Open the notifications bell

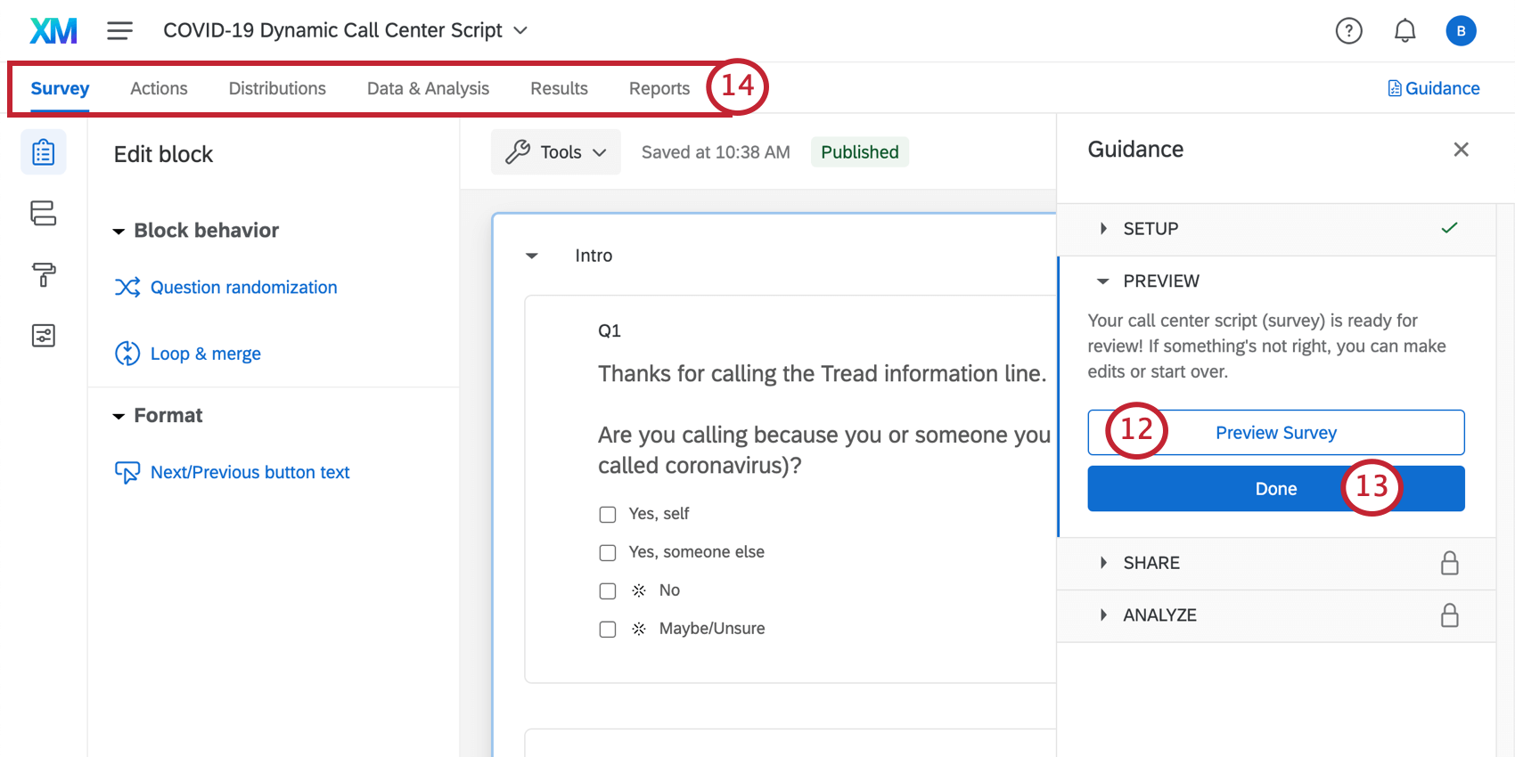[1404, 31]
